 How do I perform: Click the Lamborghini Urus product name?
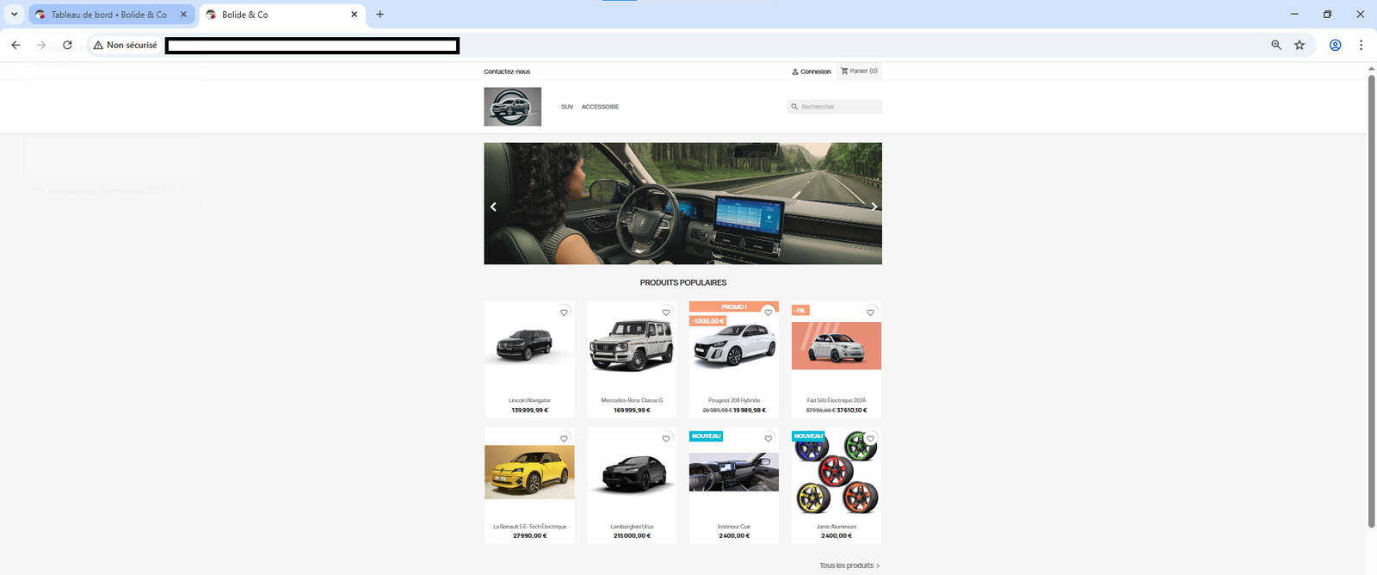(x=632, y=527)
